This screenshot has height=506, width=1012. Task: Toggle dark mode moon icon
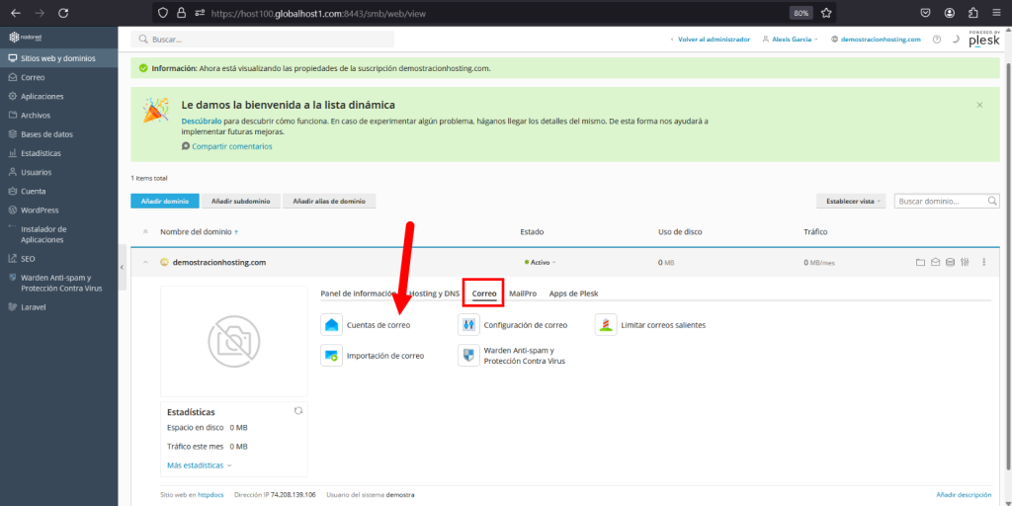click(x=956, y=40)
